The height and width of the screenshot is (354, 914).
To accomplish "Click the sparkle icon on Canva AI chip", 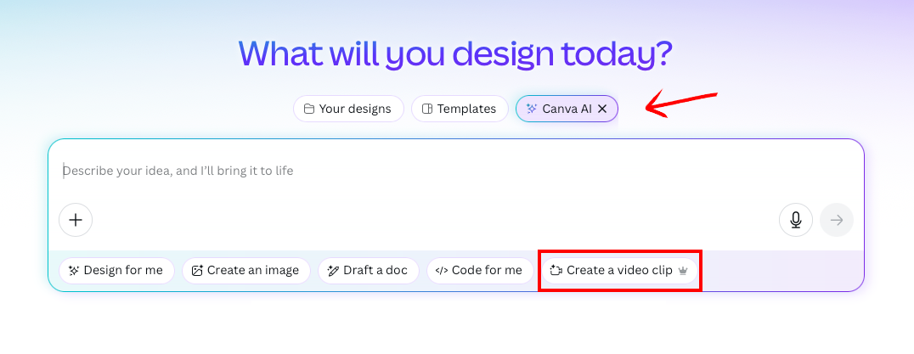I will coord(531,109).
